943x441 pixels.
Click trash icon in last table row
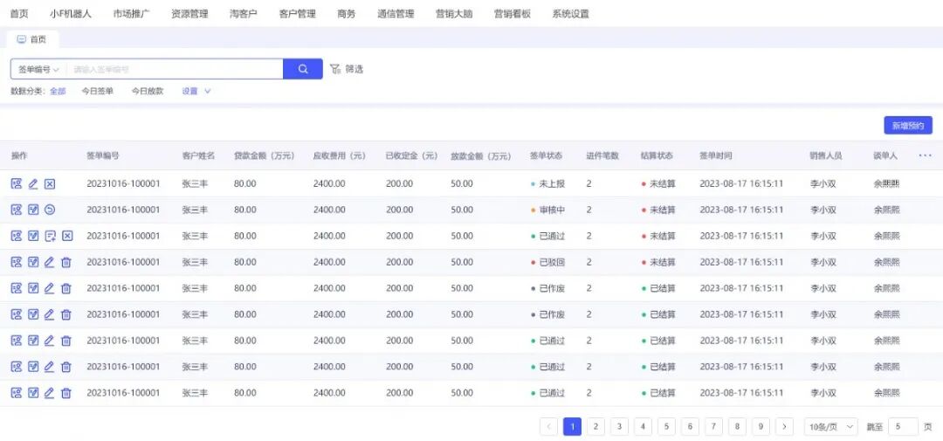click(66, 393)
